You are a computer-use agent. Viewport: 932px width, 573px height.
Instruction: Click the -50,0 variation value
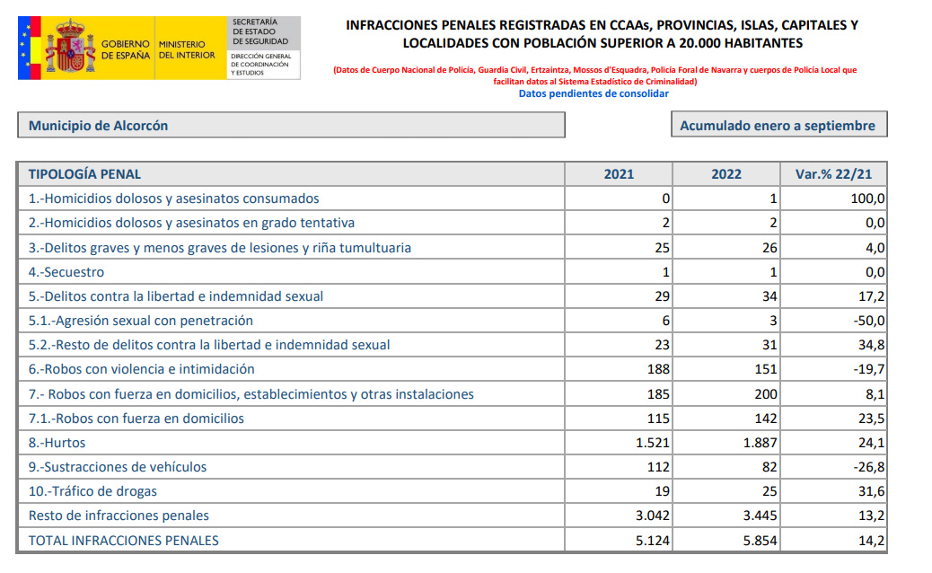point(867,321)
